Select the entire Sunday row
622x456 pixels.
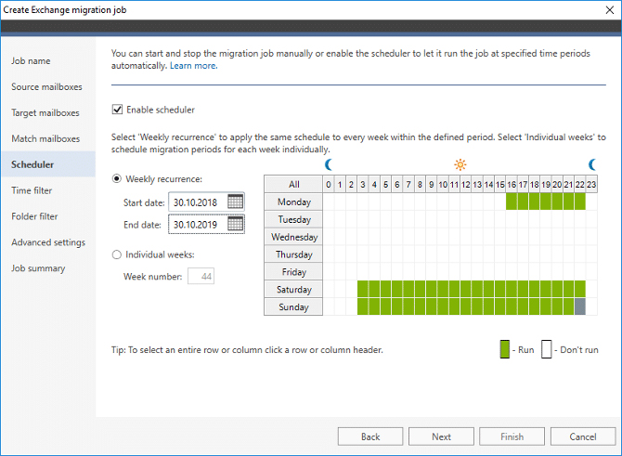coord(293,306)
